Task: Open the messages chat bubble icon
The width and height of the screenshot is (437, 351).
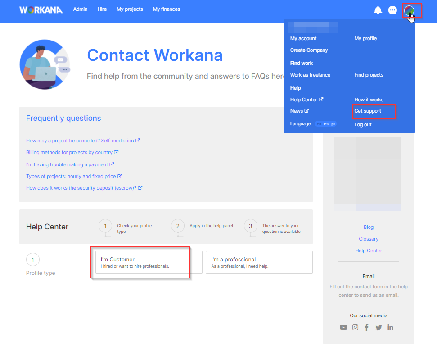Action: pyautogui.click(x=392, y=10)
